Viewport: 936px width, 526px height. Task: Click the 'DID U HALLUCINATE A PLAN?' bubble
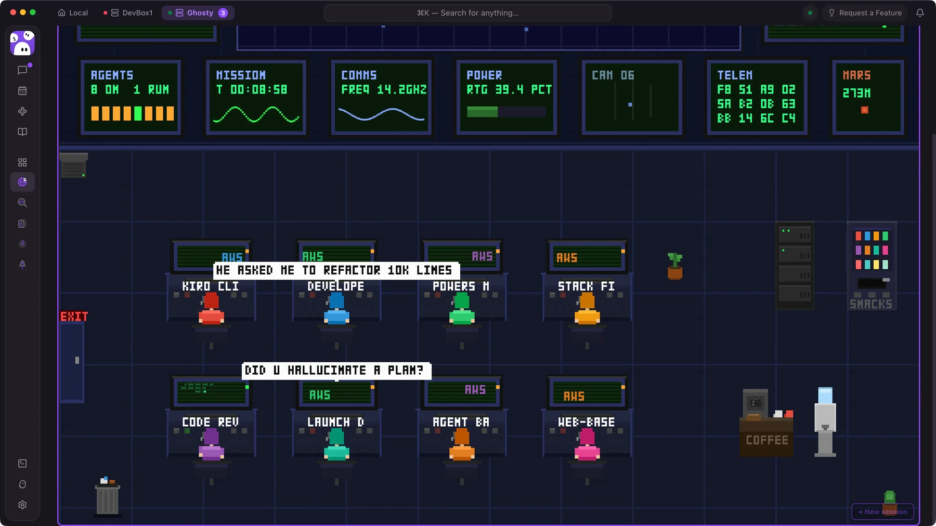[336, 370]
